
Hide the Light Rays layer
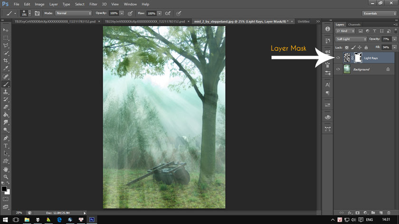pos(338,58)
